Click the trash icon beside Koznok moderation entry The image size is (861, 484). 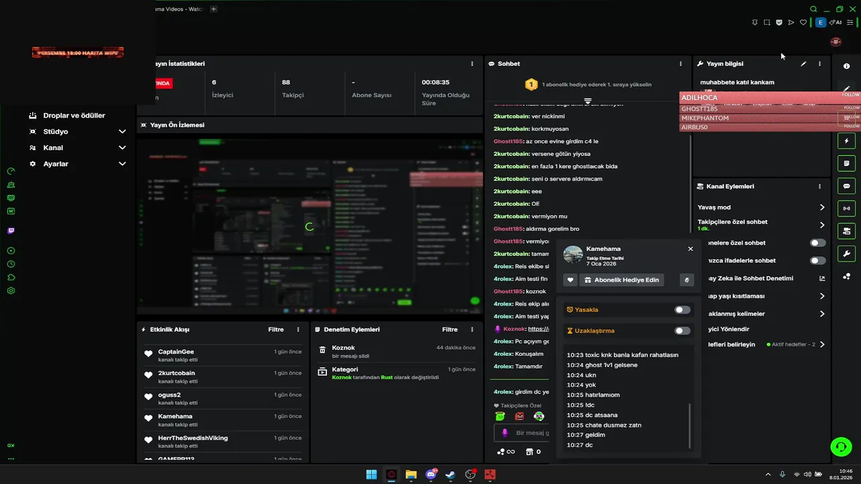click(322, 351)
